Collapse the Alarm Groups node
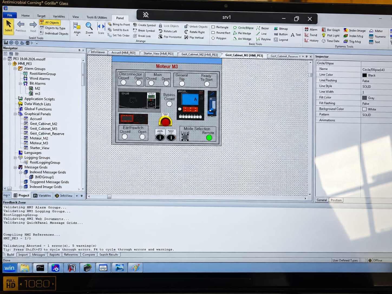392x294 pixels. coord(15,68)
